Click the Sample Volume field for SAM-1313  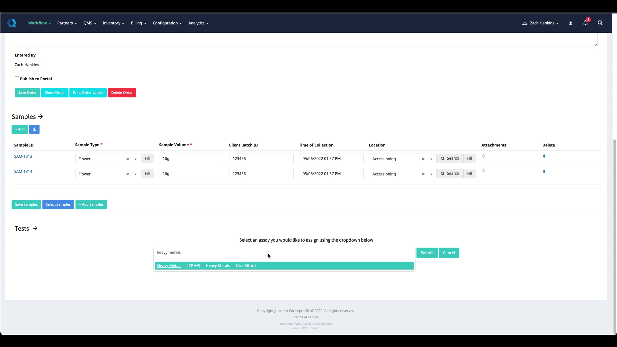[191, 158]
